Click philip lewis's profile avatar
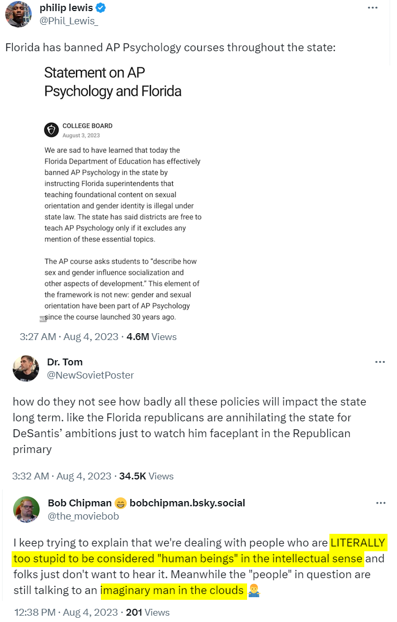 coord(18,14)
